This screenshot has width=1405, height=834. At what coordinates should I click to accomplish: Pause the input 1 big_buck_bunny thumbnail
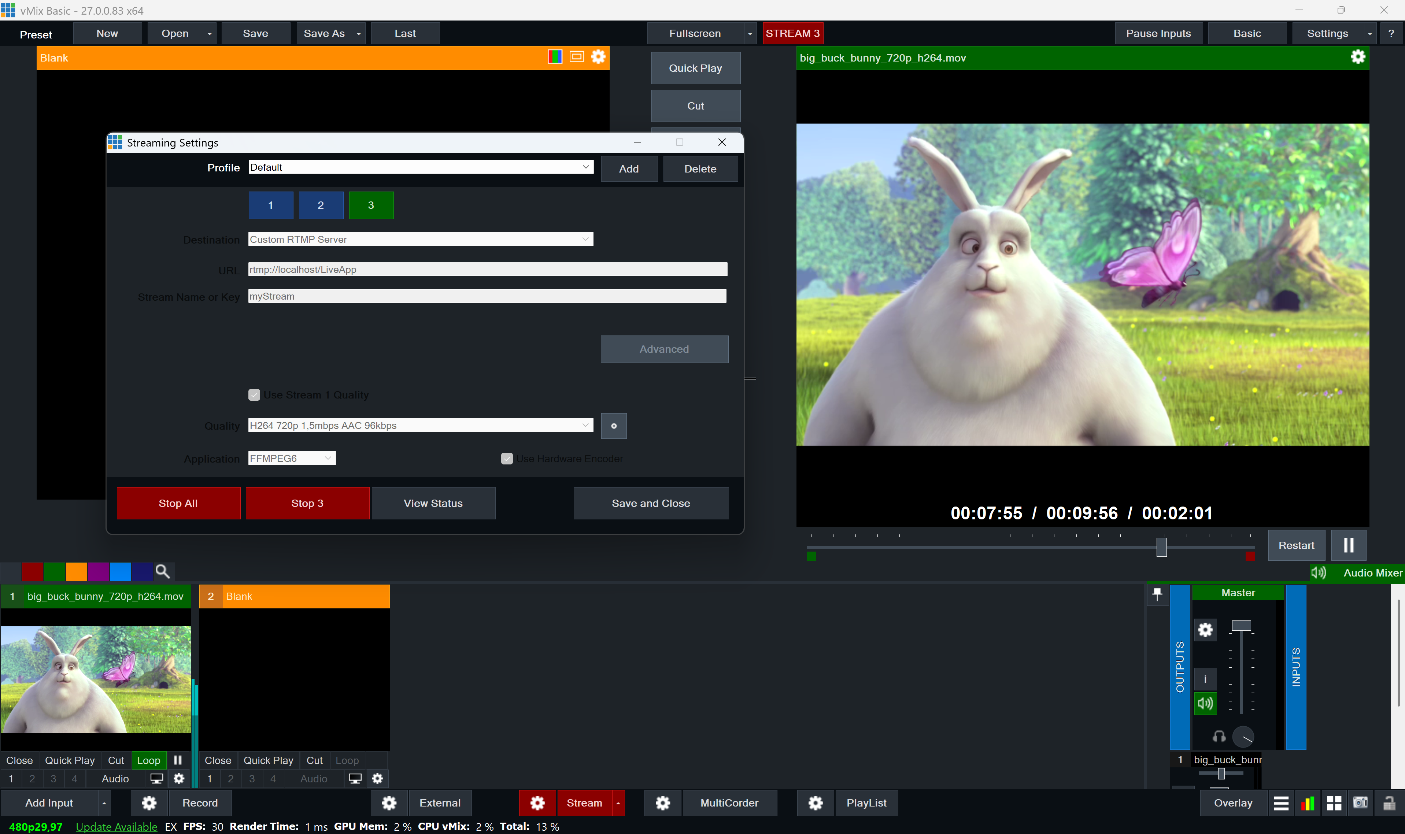coord(178,760)
